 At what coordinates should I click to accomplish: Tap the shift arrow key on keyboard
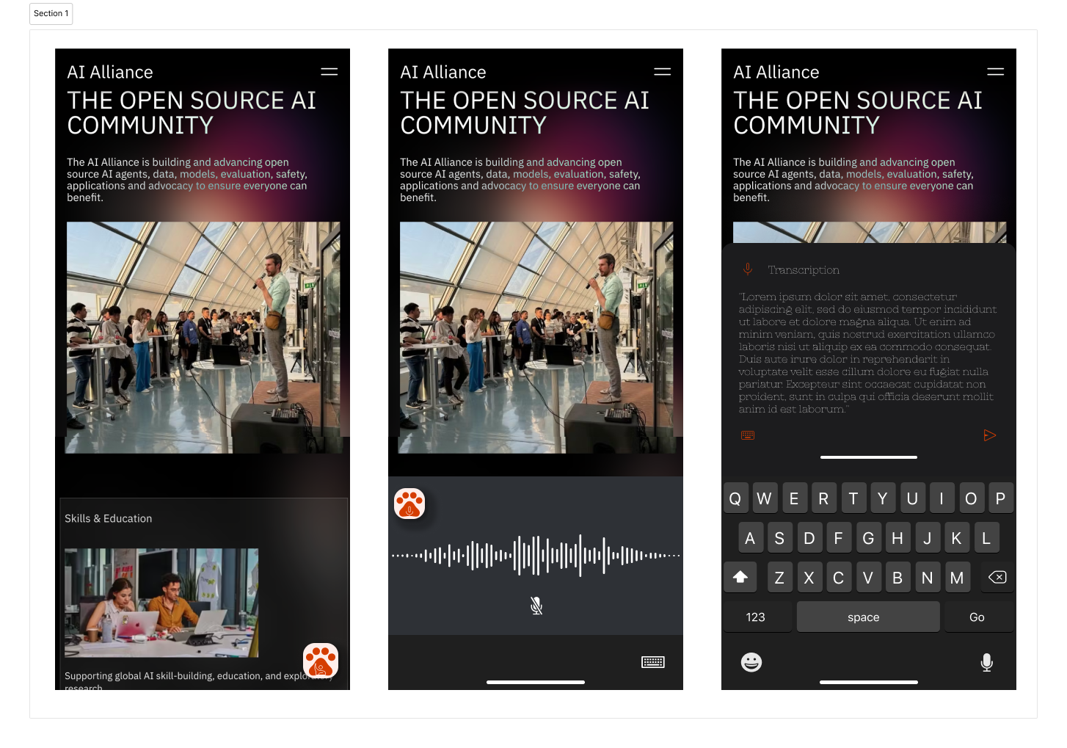tap(740, 577)
